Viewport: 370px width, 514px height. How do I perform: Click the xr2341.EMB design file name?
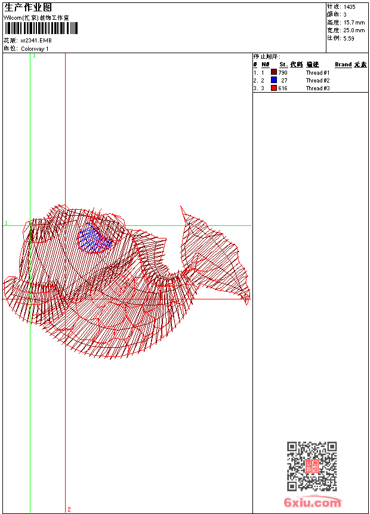36,41
